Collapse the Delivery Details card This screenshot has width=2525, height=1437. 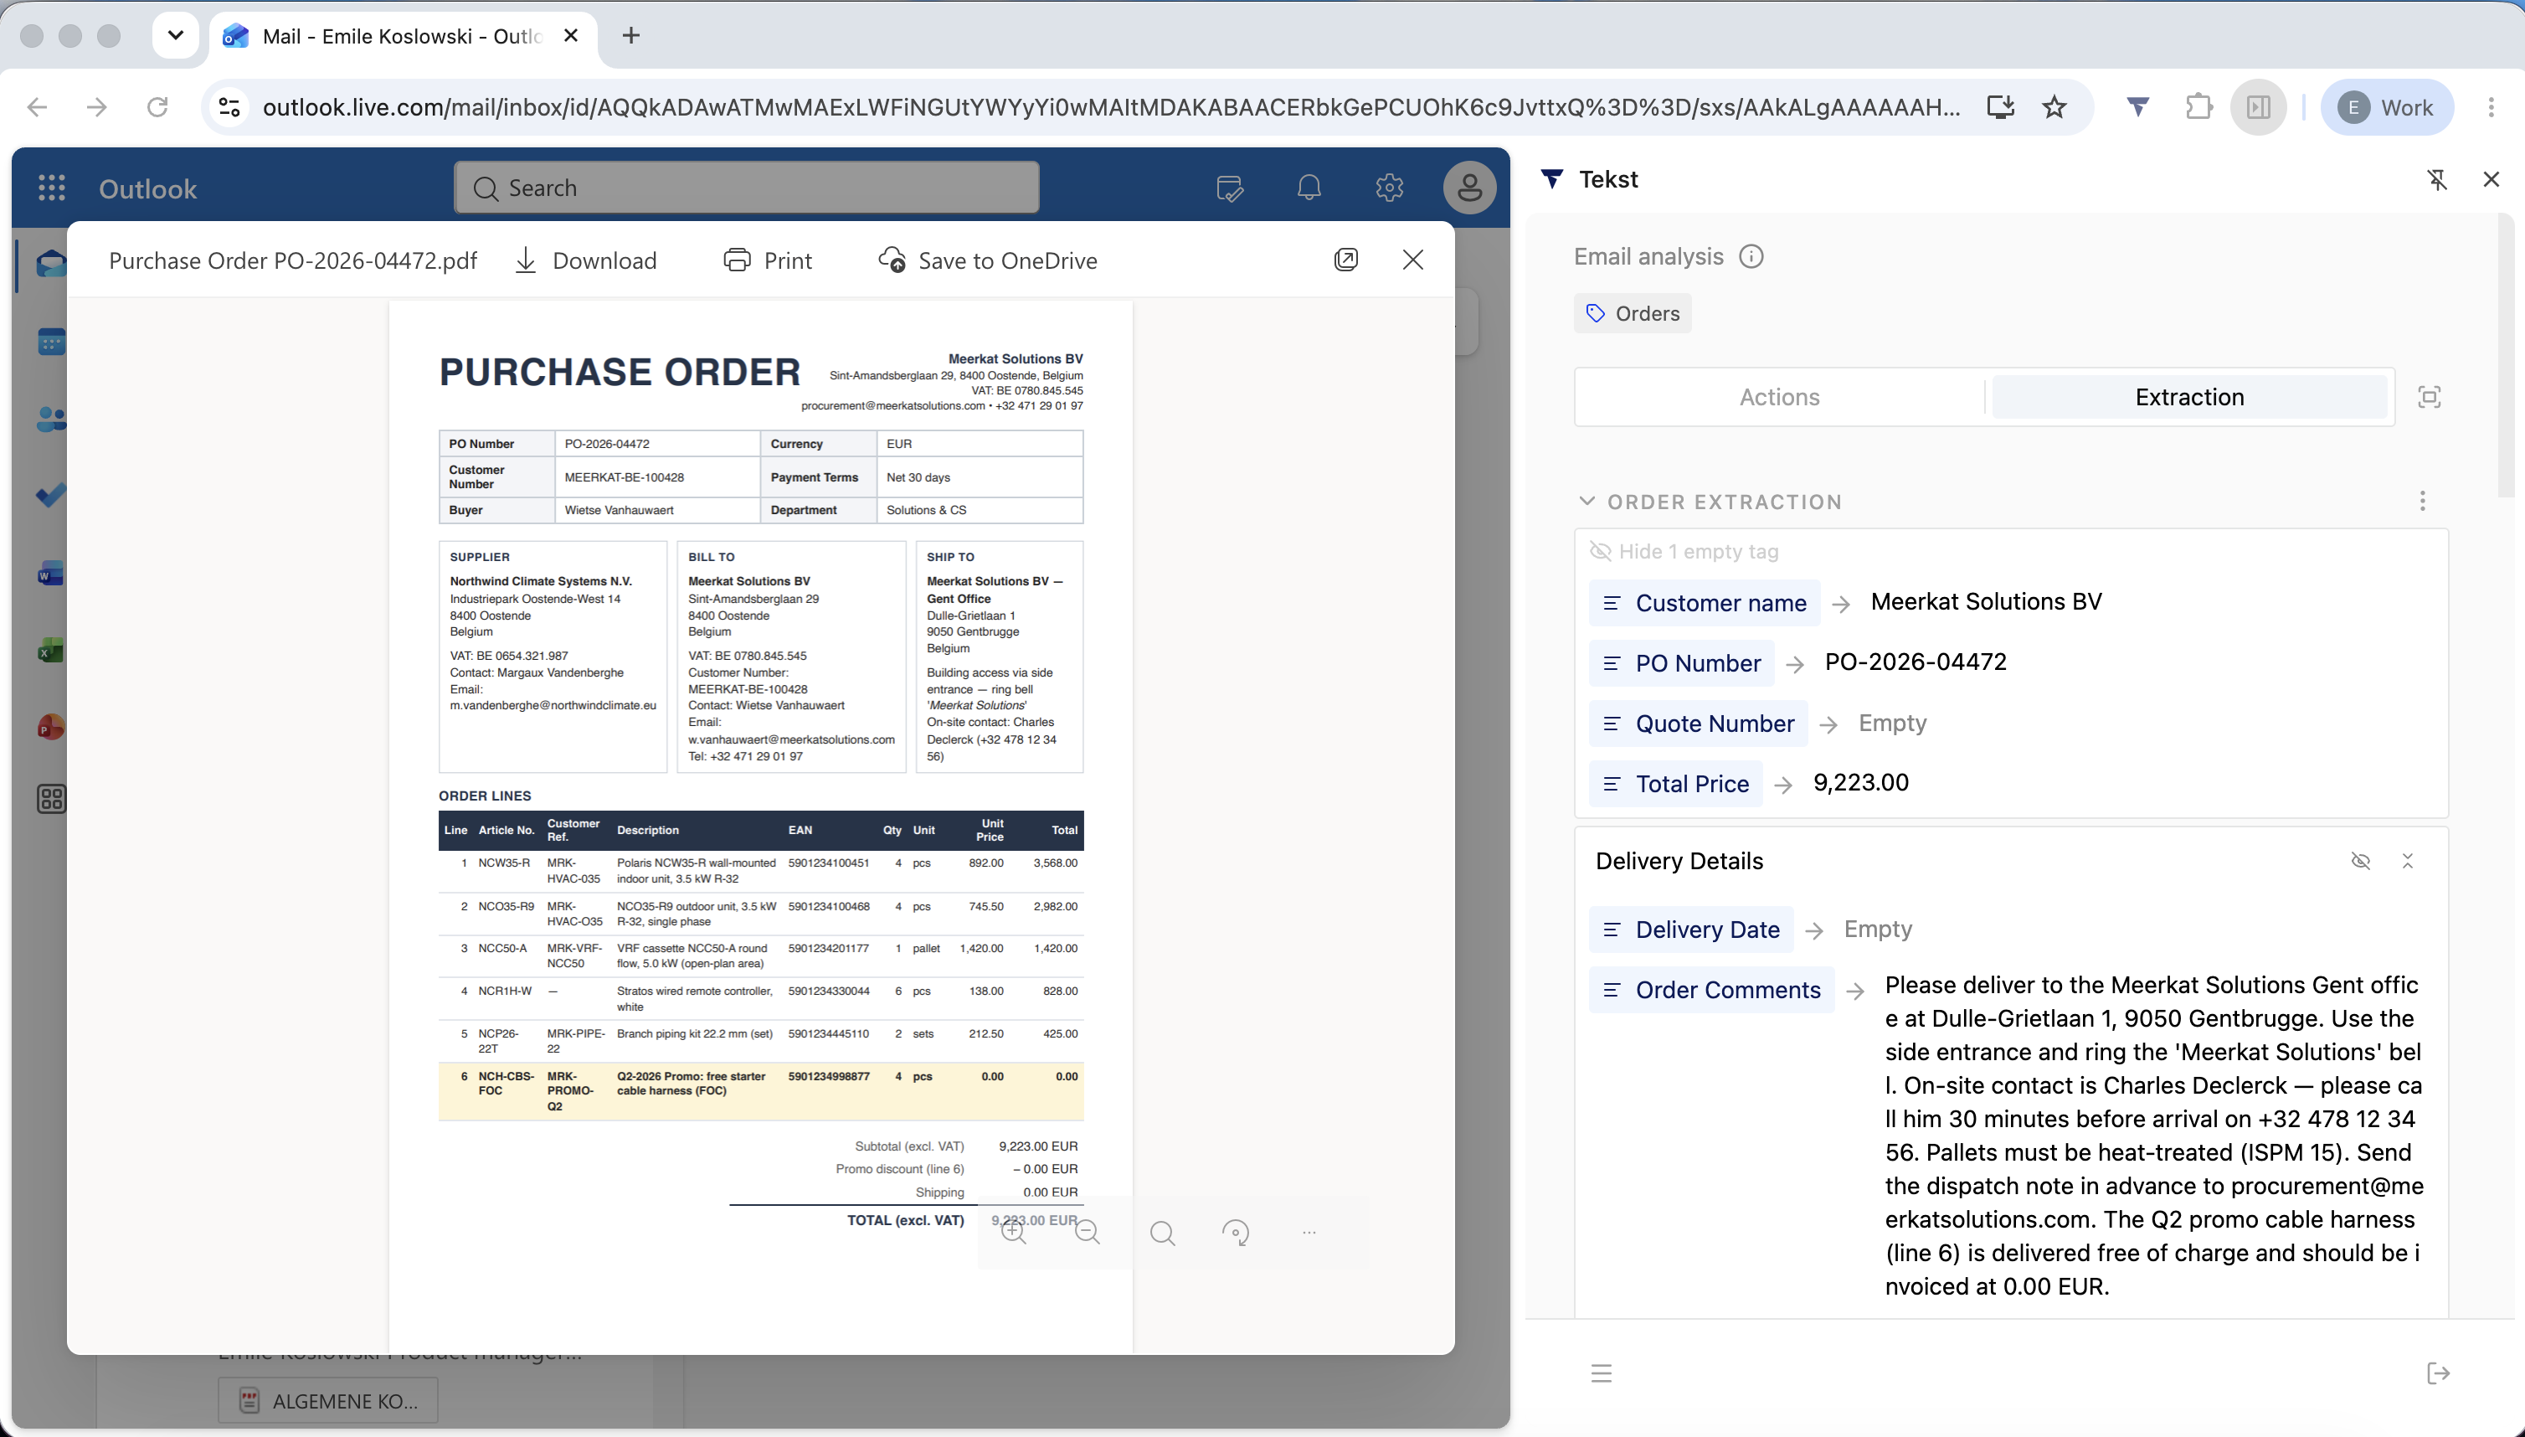[2408, 861]
